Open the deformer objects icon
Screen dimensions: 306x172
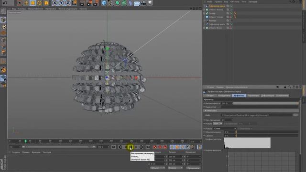click(x=130, y=3)
